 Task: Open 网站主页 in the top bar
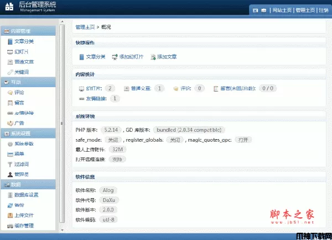pyautogui.click(x=282, y=10)
